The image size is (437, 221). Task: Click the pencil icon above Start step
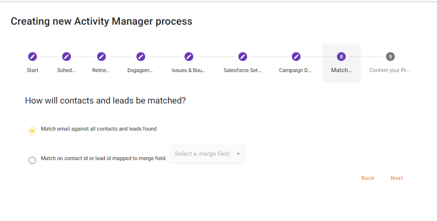click(33, 57)
